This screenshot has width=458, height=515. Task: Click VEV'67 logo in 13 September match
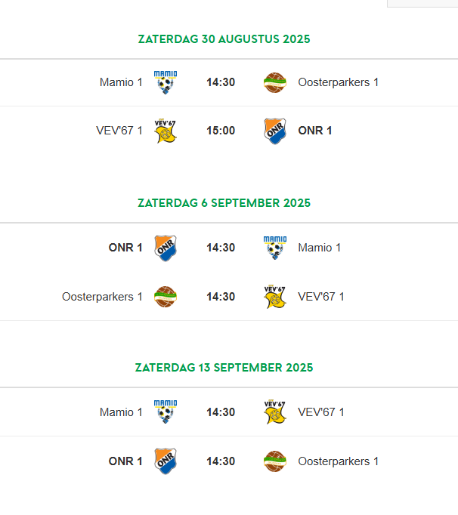[x=275, y=412]
